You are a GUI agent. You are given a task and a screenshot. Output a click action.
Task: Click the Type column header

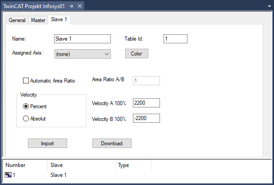[x=133, y=165]
